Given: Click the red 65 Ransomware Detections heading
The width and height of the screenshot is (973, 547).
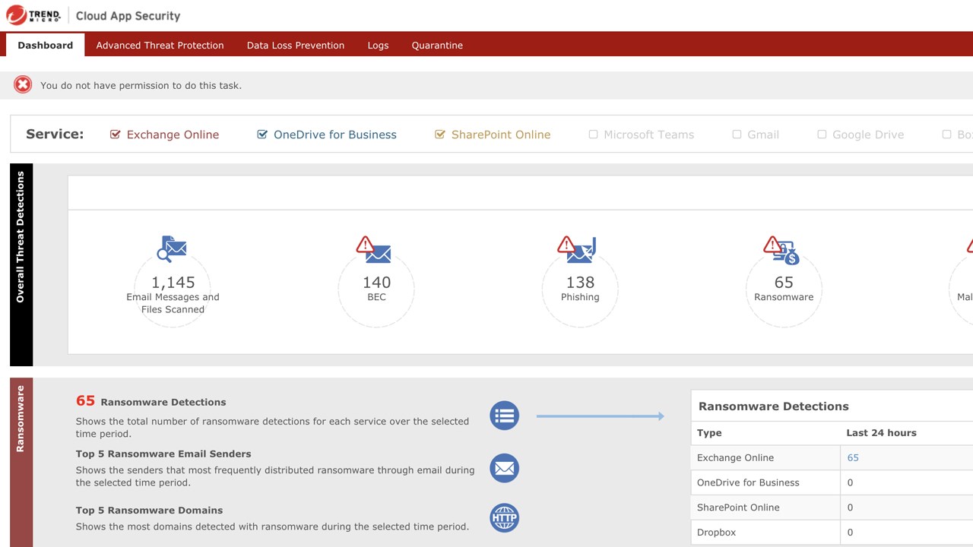Looking at the screenshot, I should point(151,401).
